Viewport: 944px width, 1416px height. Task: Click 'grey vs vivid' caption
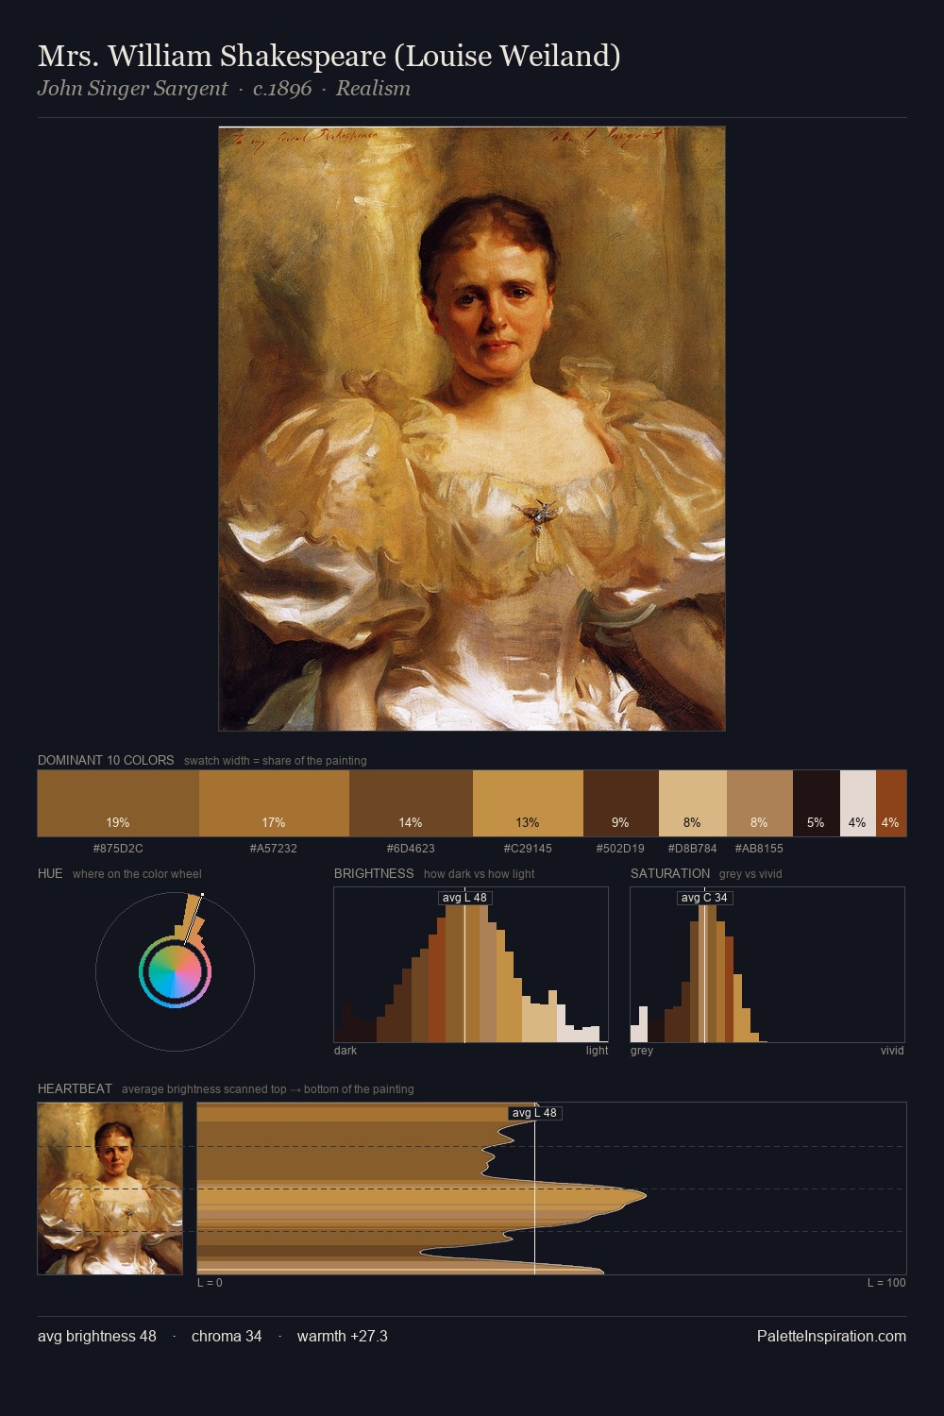[750, 874]
